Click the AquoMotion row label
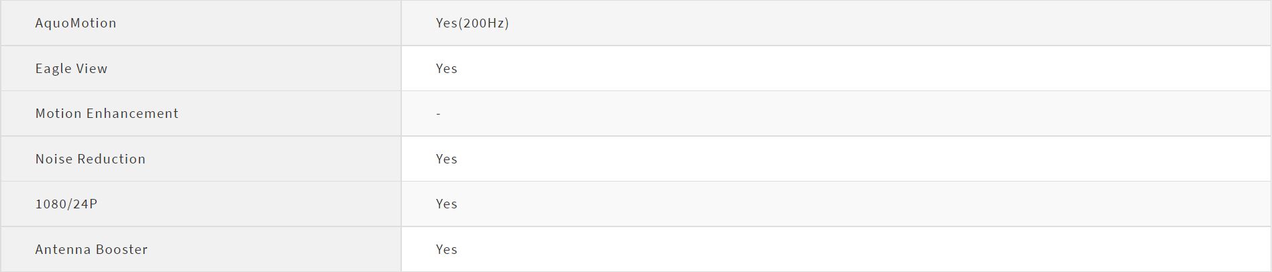1272x272 pixels. [x=76, y=23]
